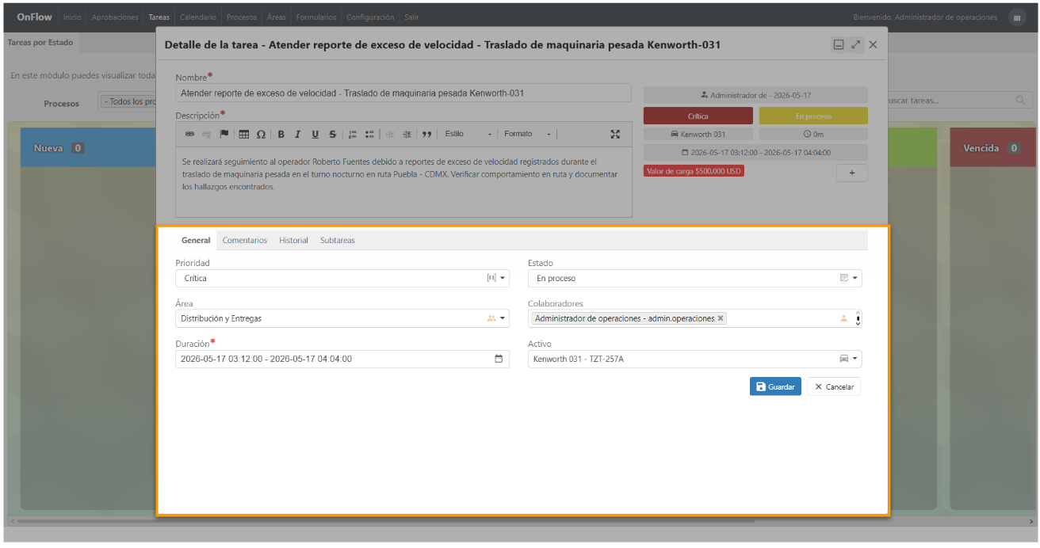Go to Calendario in the top menu
The image size is (1040, 548).
pos(198,17)
